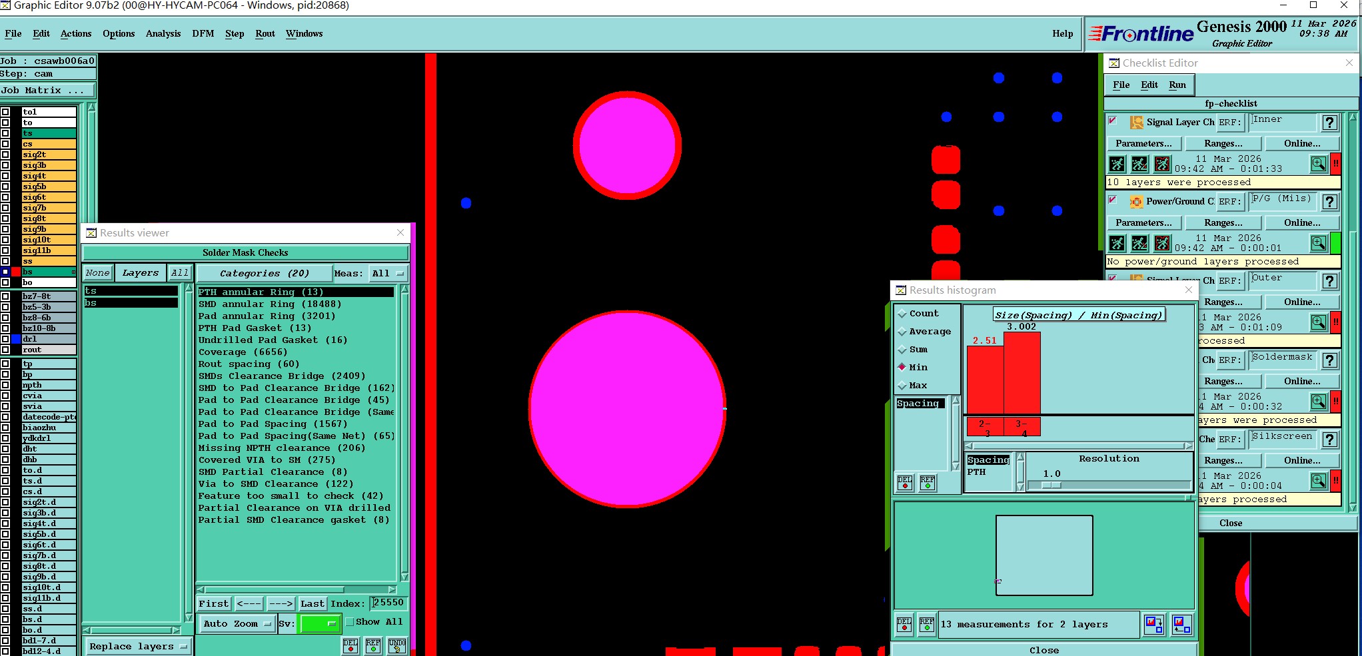Screen dimensions: 1362x656
Task: Open Meas All dropdown
Action: pyautogui.click(x=388, y=274)
